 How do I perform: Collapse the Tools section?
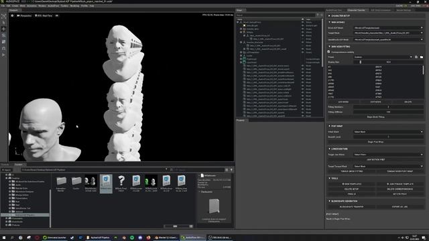click(333, 178)
